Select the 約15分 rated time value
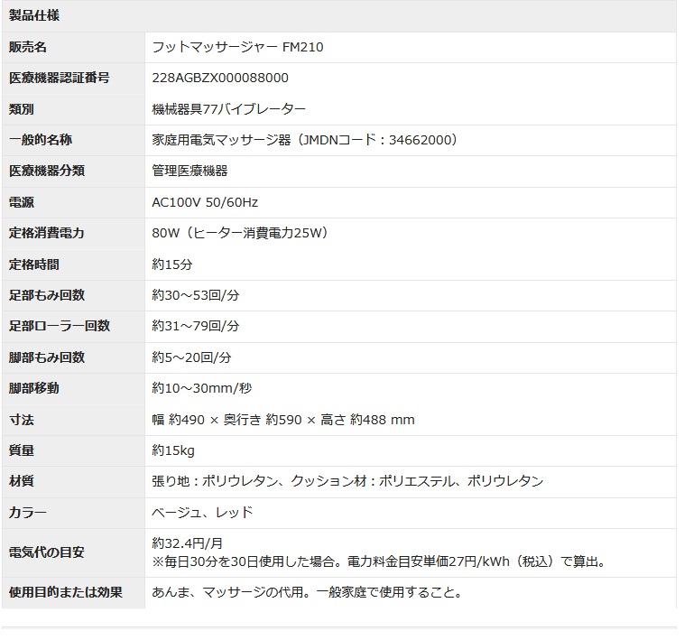This screenshot has height=640, width=684. click(172, 264)
